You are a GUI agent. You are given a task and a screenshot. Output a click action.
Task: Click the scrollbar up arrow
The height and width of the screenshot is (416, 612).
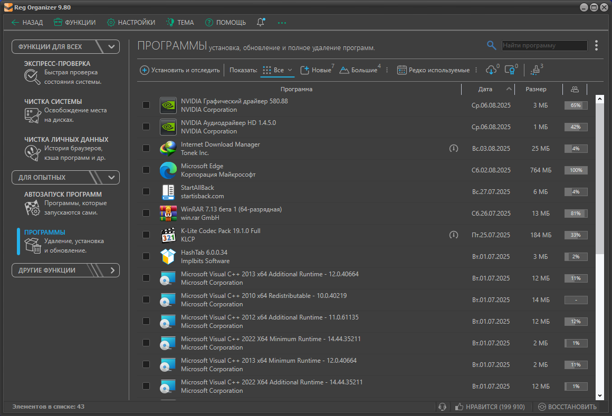600,99
